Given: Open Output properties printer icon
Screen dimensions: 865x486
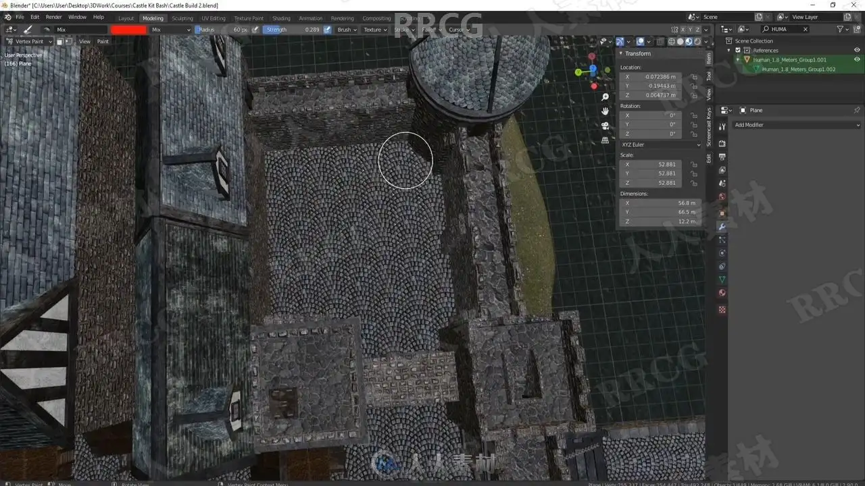Looking at the screenshot, I should coord(722,157).
